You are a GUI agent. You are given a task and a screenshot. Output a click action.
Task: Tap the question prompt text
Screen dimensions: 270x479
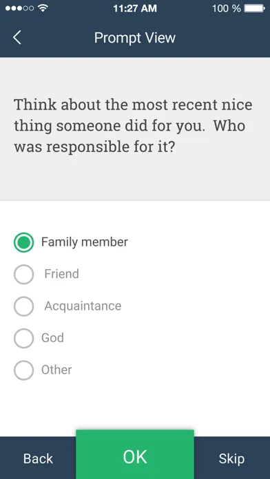[133, 125]
